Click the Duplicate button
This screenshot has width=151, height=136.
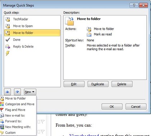point(98,84)
